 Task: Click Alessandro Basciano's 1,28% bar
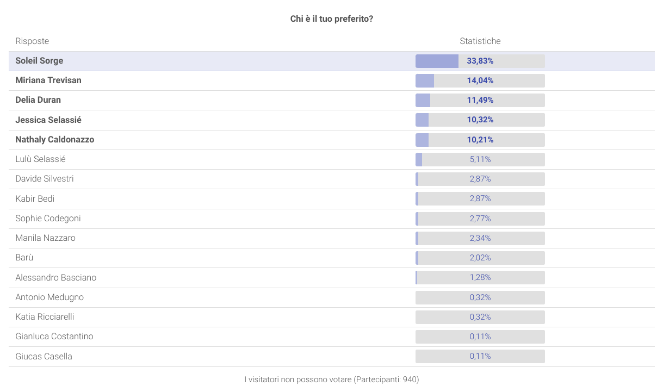tap(480, 277)
